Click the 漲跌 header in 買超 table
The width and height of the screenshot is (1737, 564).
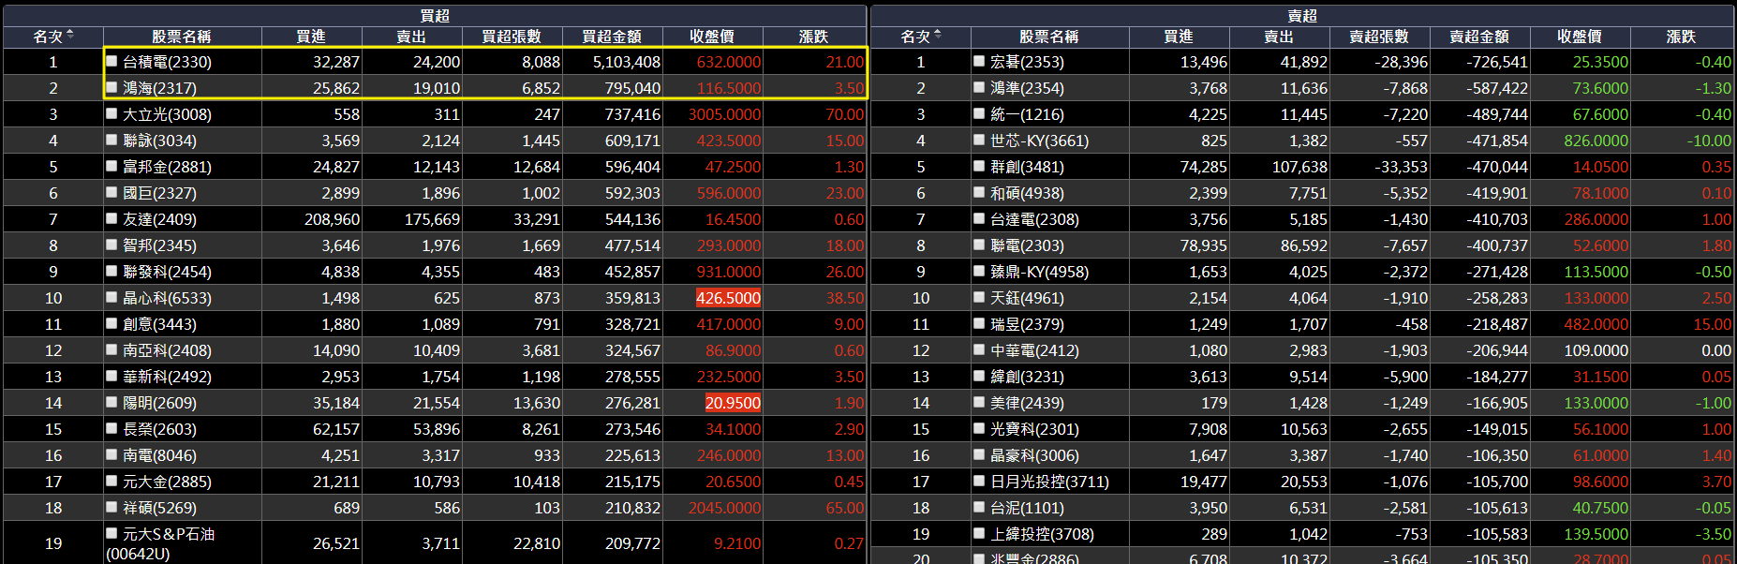click(x=813, y=37)
